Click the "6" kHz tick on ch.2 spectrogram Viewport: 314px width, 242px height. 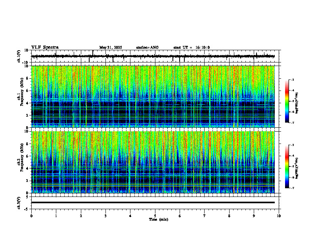coord(28,156)
